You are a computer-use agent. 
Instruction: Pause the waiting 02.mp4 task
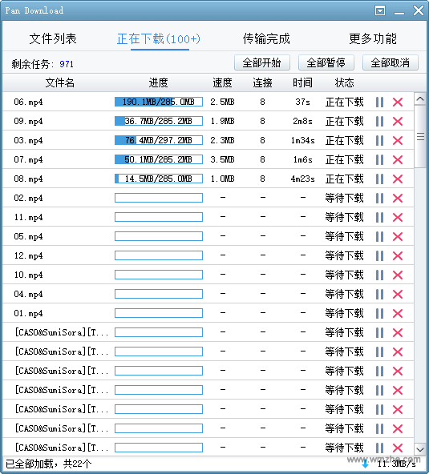(x=379, y=199)
